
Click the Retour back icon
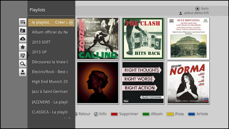click(x=76, y=114)
